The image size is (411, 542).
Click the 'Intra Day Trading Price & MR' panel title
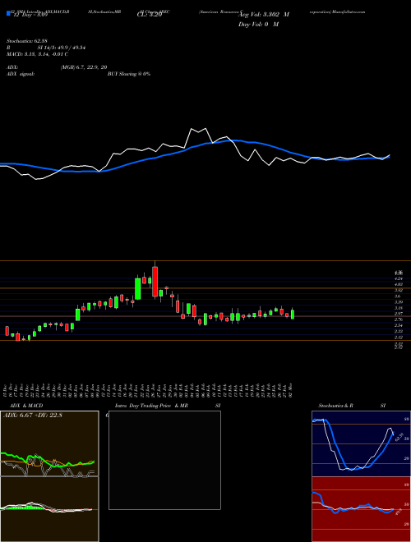click(x=152, y=406)
